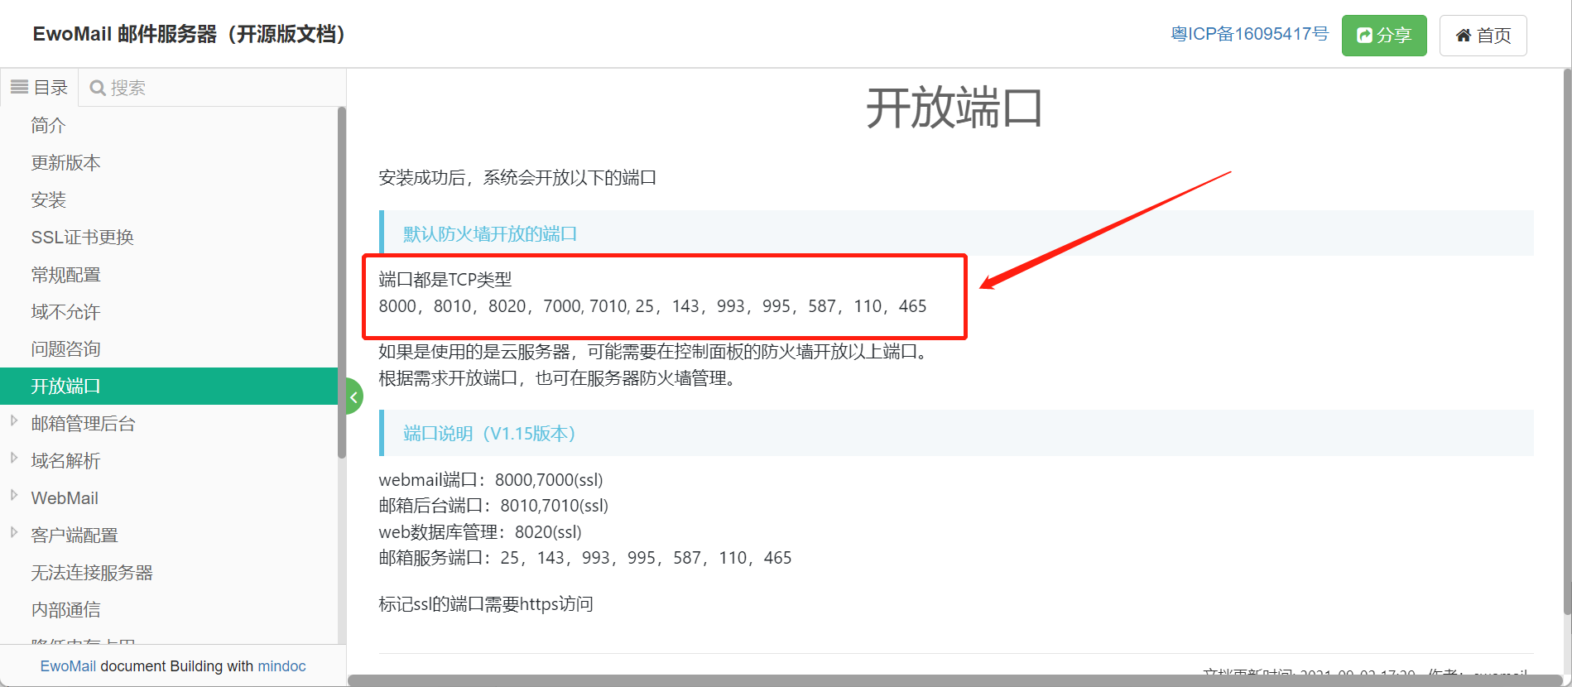
Task: Click the webmail端口：8000,7000(ssl) line
Action: (x=491, y=480)
